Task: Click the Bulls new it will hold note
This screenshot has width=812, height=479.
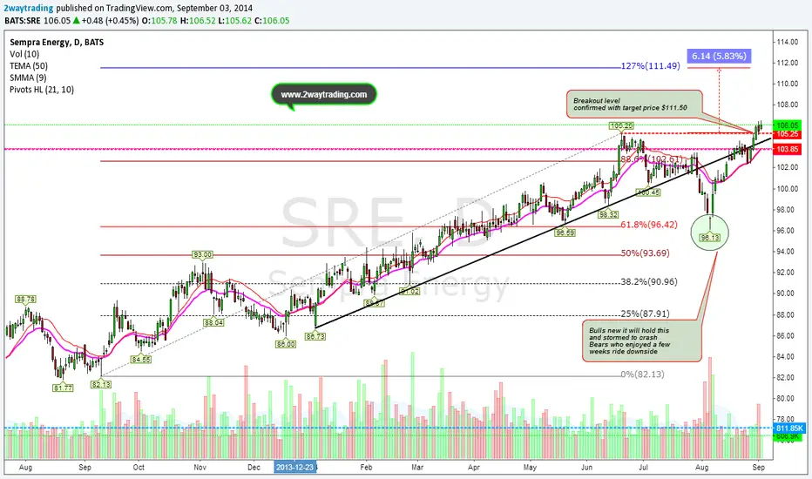Action: tap(641, 341)
